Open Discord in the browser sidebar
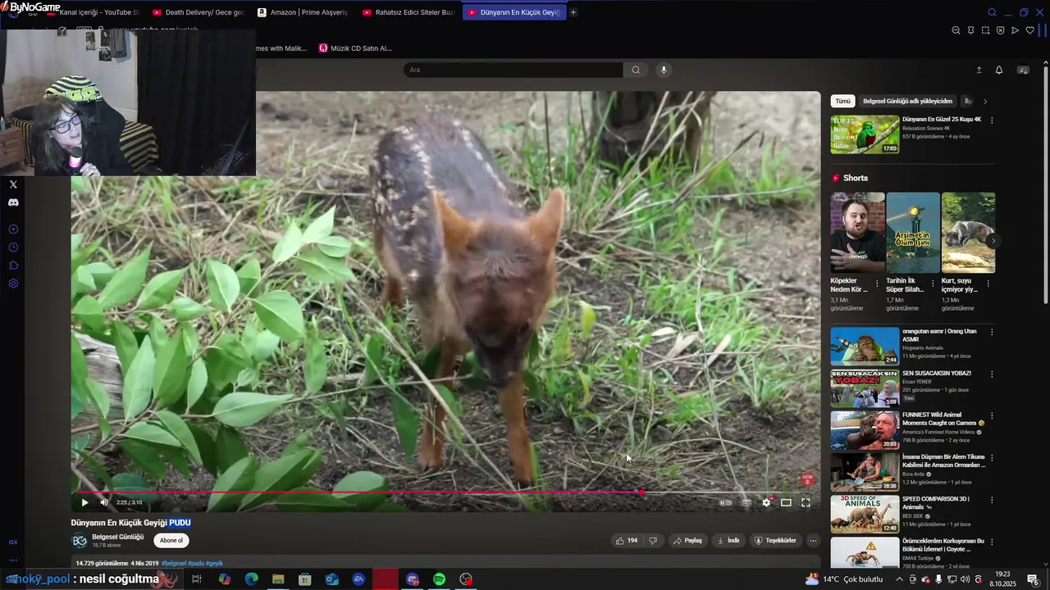 click(x=13, y=202)
